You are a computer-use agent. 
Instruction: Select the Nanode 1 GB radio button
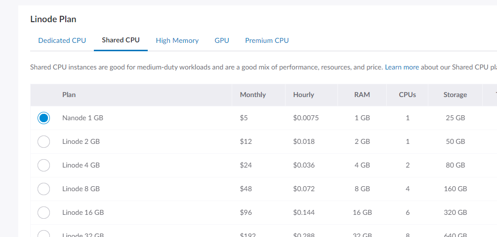pos(43,118)
